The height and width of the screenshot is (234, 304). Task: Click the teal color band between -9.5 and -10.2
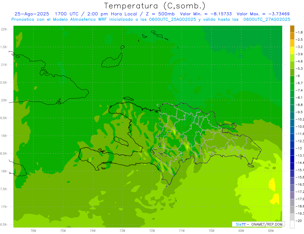292,116
